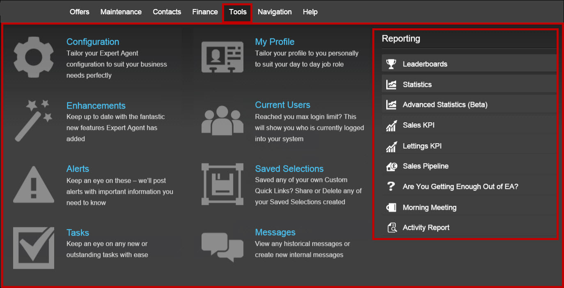The height and width of the screenshot is (288, 564).
Task: Open the Enhancements link
Action: click(96, 106)
